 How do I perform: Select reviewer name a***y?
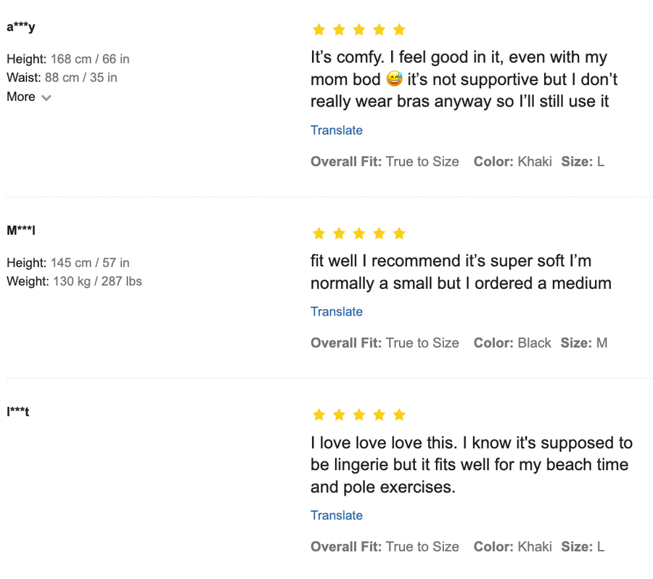(21, 28)
